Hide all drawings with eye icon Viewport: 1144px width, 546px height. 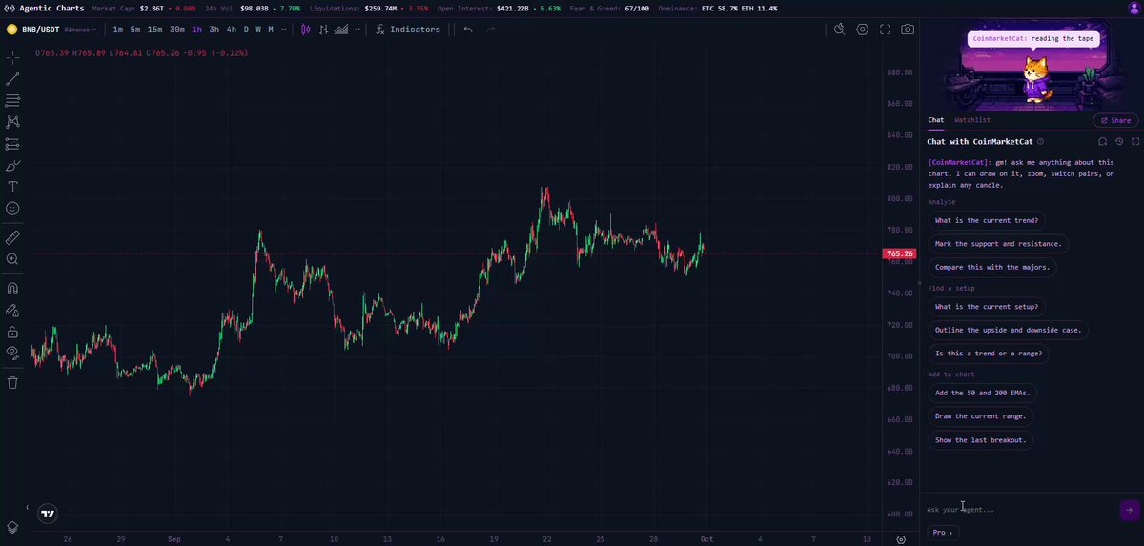coord(12,354)
